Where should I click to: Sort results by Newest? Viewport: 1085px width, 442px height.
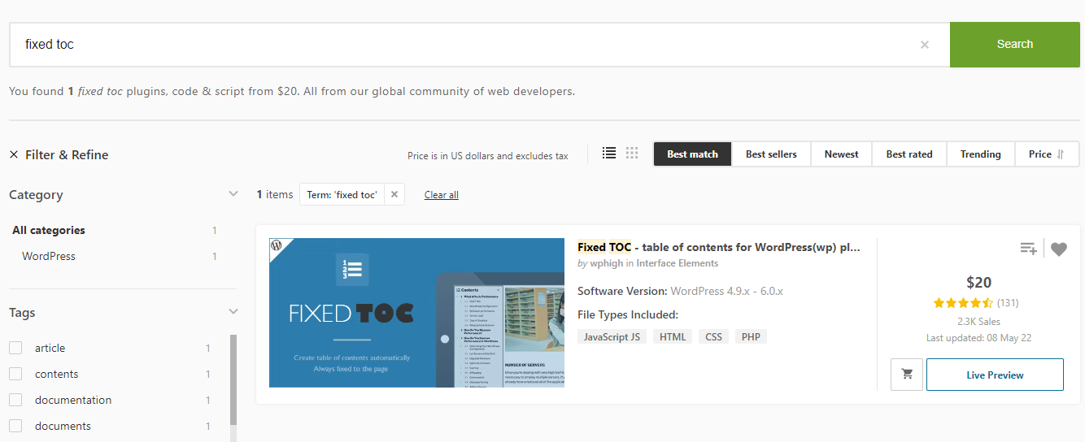click(x=841, y=154)
